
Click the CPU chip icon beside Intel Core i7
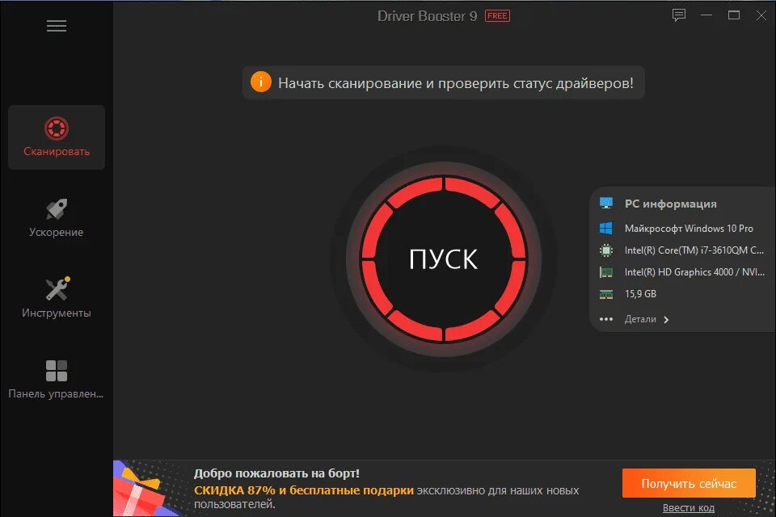point(605,250)
